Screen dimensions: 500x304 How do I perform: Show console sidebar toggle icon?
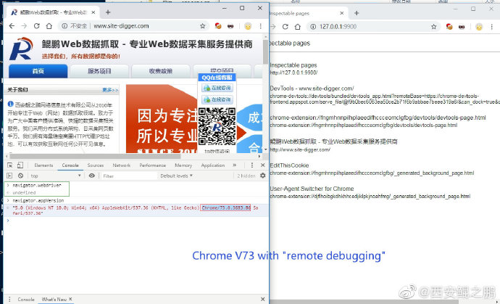point(9,176)
